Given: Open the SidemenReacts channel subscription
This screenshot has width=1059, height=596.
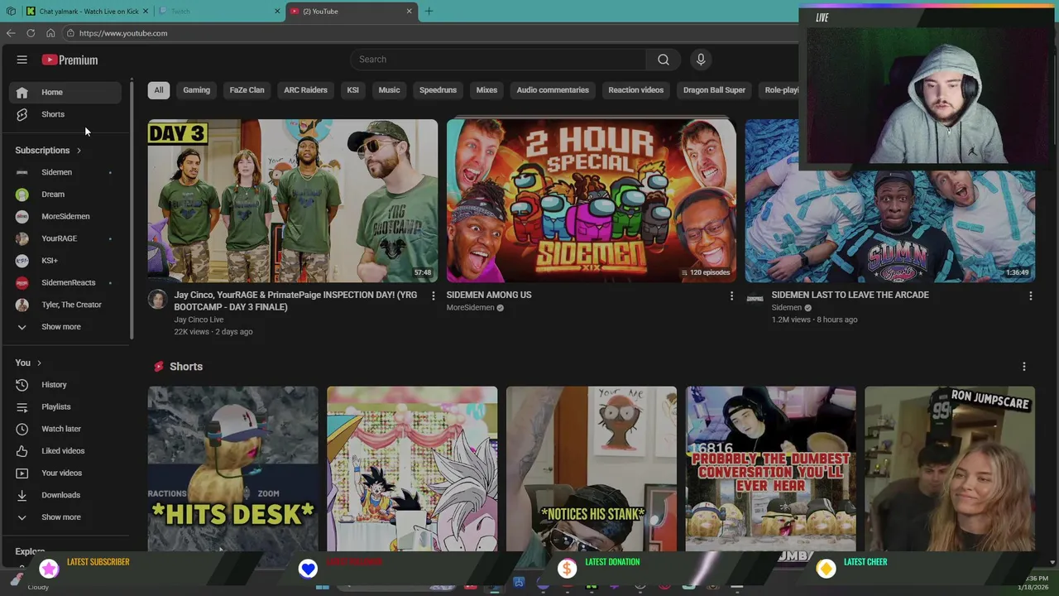Looking at the screenshot, I should coord(67,282).
